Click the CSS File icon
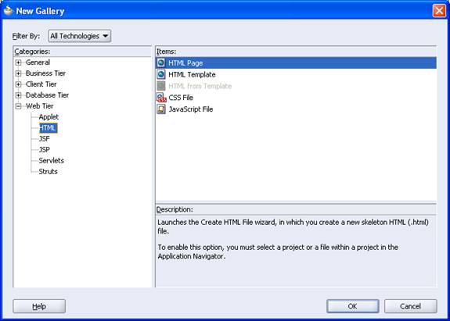 161,98
